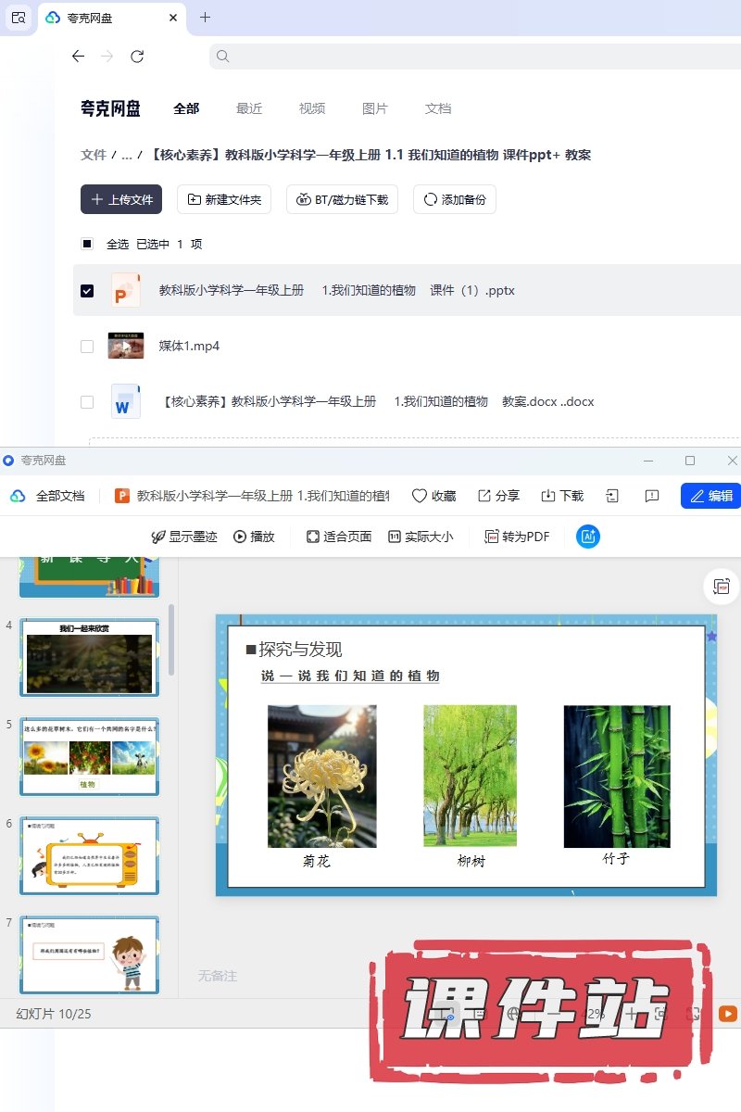Click 收藏 heart icon to favorite the file
741x1112 pixels.
pos(420,496)
